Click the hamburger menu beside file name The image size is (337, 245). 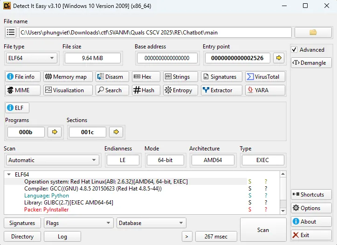point(11,33)
